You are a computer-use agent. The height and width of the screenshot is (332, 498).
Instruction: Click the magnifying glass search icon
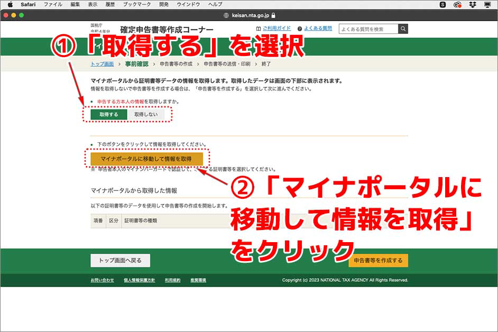(403, 29)
